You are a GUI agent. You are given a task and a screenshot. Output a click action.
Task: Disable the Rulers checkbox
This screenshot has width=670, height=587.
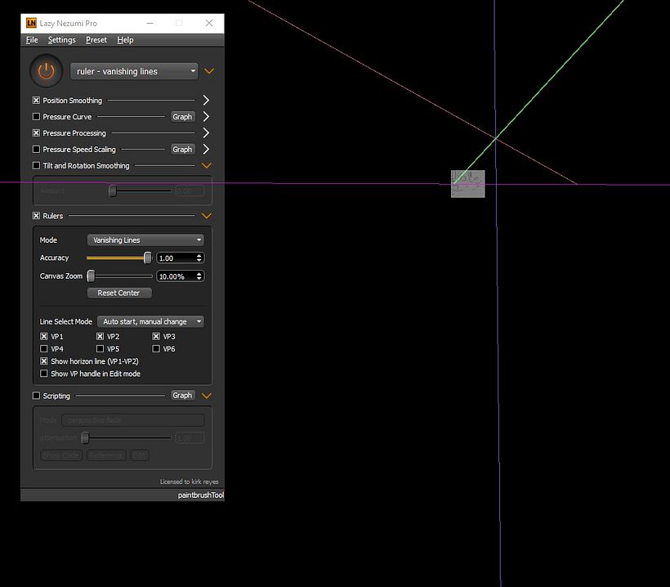[36, 216]
